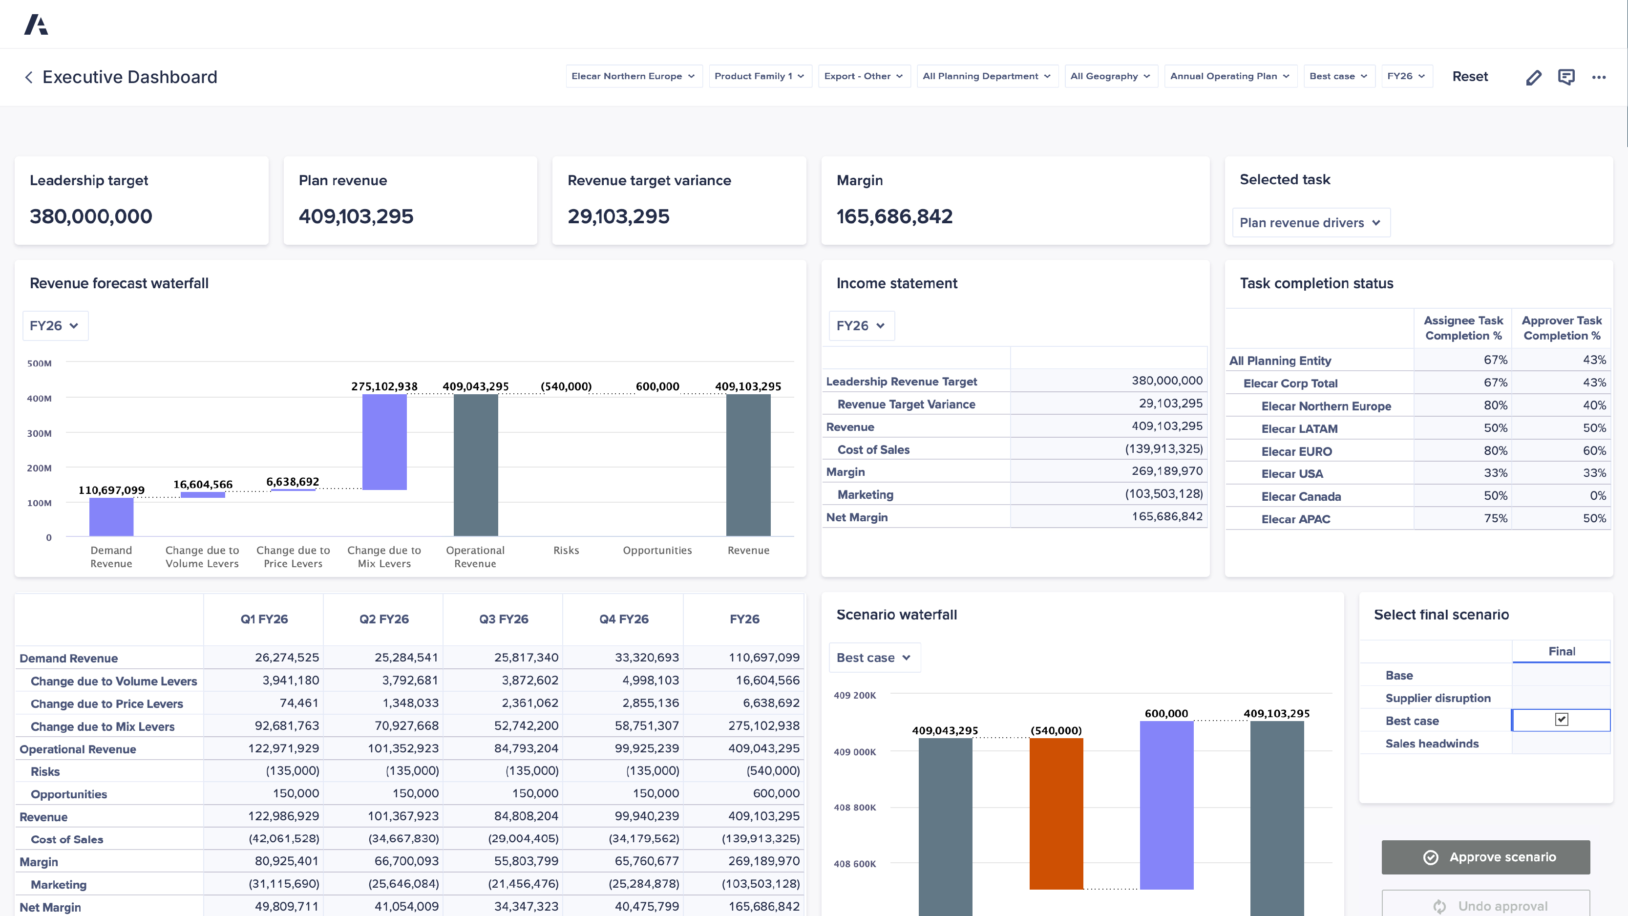The width and height of the screenshot is (1628, 916).
Task: Open the All Geography selector
Action: point(1111,76)
